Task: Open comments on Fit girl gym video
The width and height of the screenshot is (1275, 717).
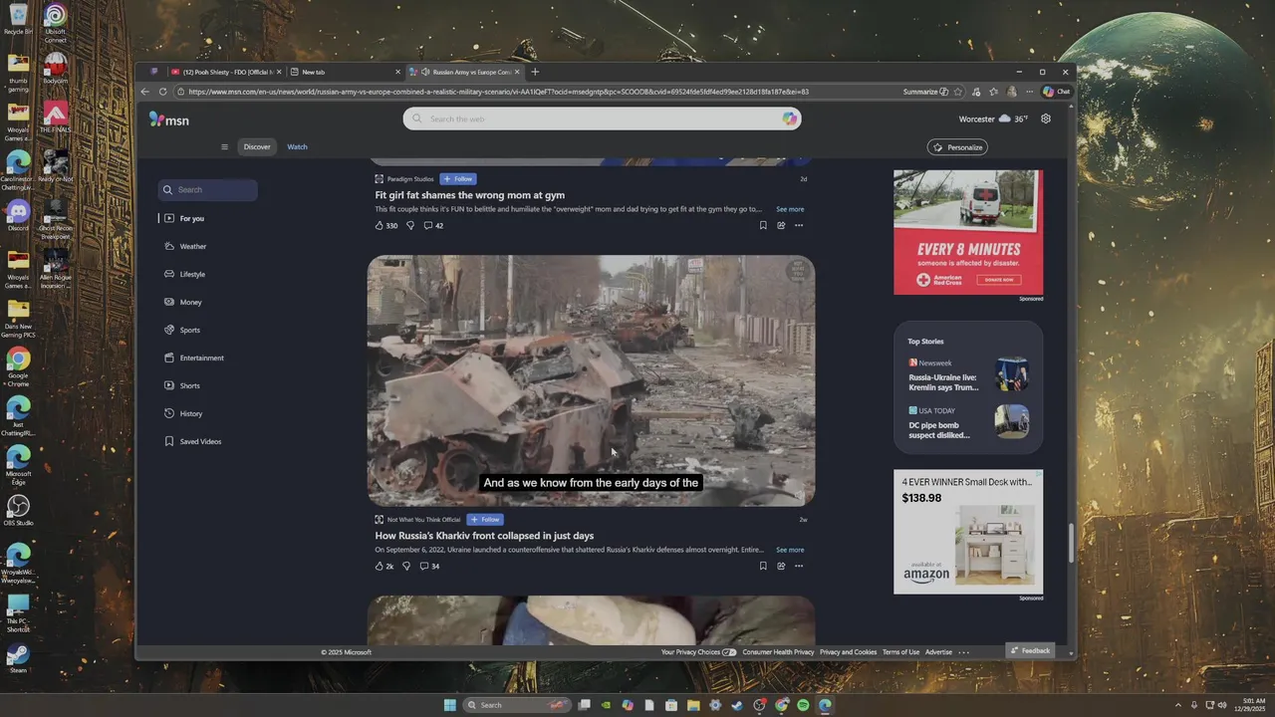Action: 433,225
